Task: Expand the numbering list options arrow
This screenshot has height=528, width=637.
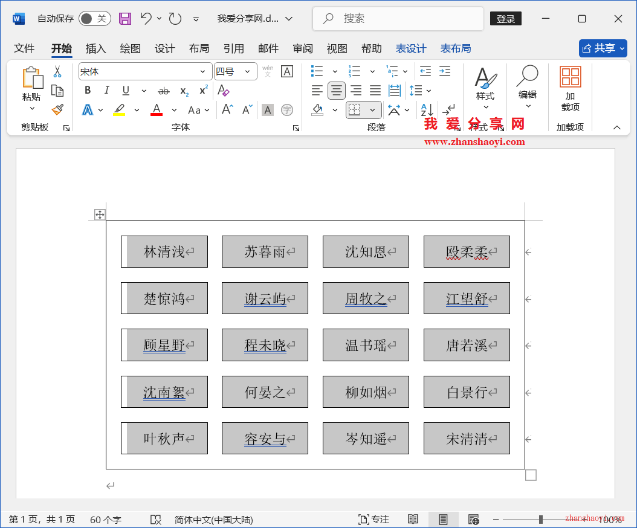Action: 372,72
